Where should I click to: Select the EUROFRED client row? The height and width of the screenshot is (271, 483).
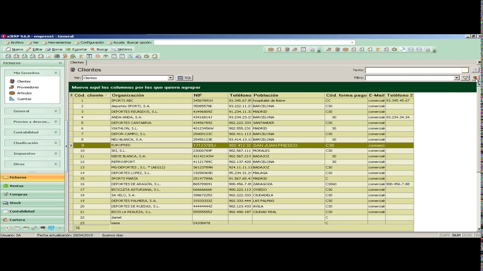241,145
